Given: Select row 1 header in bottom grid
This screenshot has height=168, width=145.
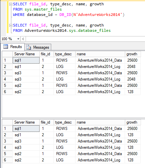Looking at the screenshot, I should tap(7, 129).
